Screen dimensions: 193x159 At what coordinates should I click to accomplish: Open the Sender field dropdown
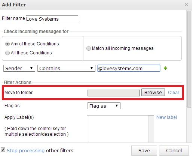point(19,68)
